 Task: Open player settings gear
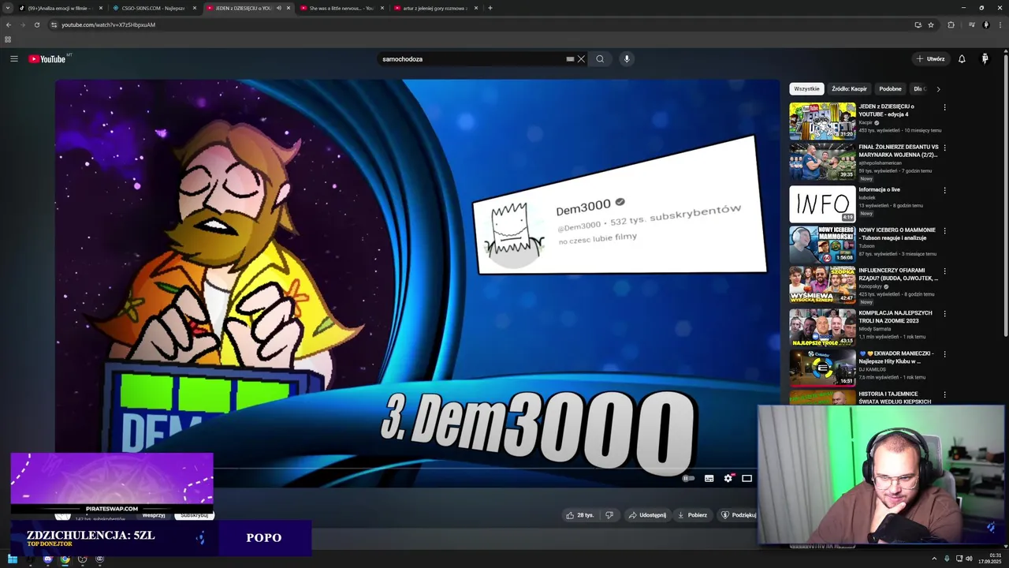coord(728,478)
